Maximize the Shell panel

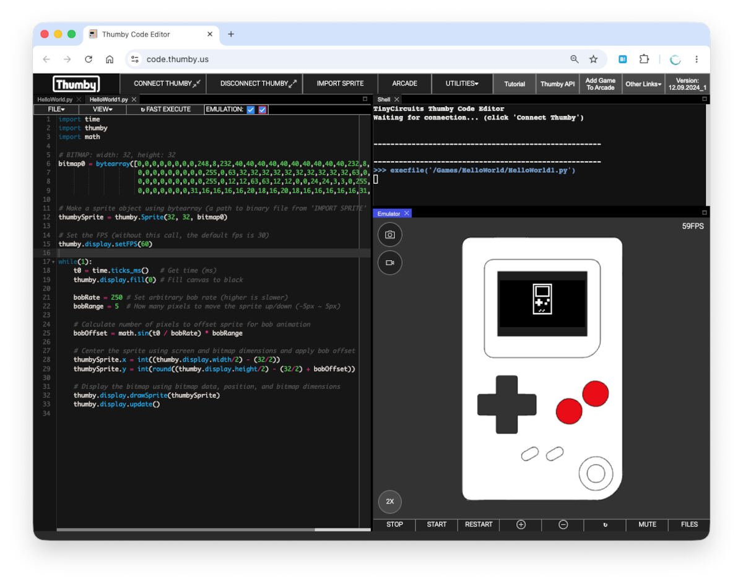[x=705, y=99]
